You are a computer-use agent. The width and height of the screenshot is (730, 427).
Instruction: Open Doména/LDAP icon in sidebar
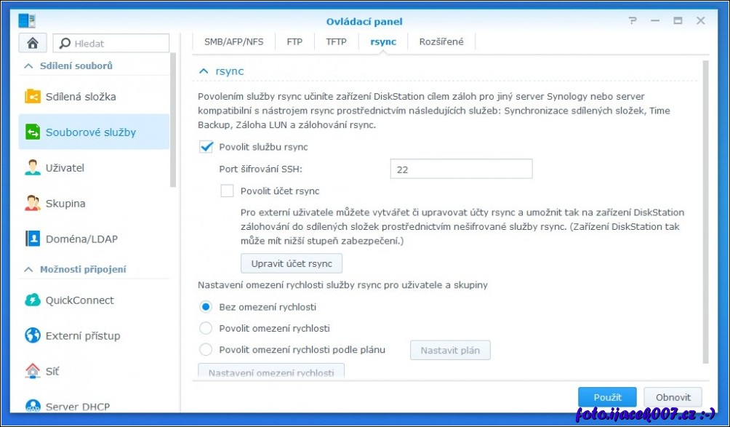(x=33, y=239)
